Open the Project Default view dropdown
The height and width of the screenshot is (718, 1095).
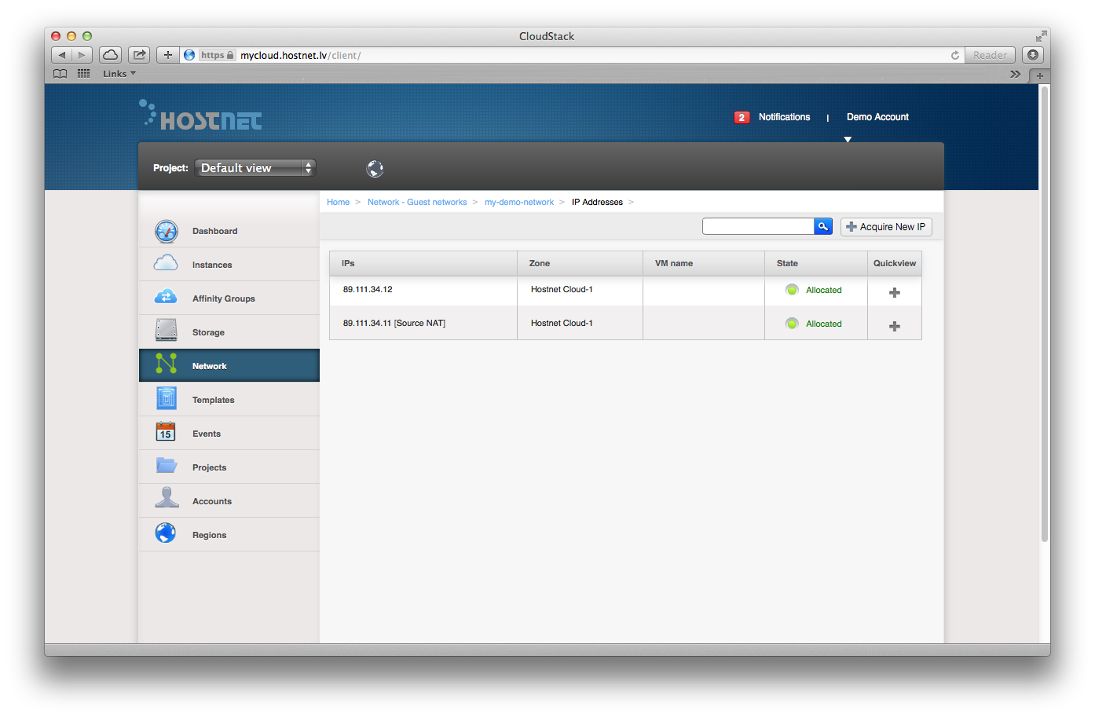tap(255, 168)
